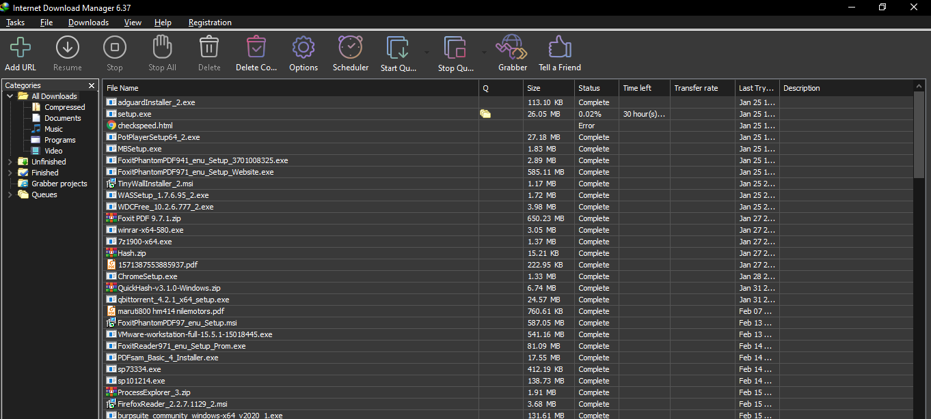Image resolution: width=931 pixels, height=419 pixels.
Task: Expand the Unfinished category tree node
Action: point(10,162)
